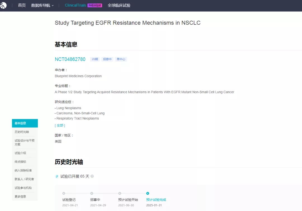Open 纳入排除标准 sidebar item
This screenshot has height=211, width=302.
(x=23, y=170)
